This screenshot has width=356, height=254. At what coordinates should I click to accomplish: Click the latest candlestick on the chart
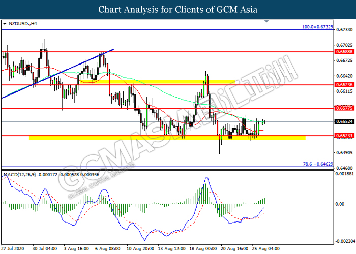tap(264, 121)
